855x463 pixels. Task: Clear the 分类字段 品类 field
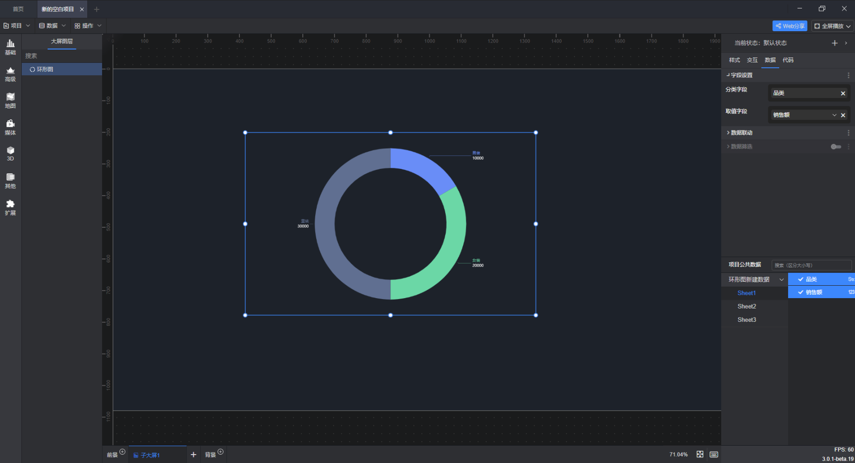pos(843,93)
